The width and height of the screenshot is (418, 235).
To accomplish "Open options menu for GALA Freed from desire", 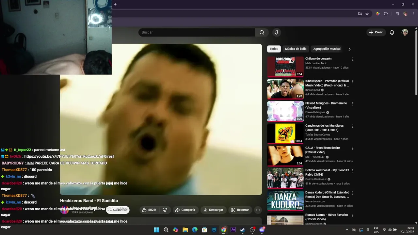I will pyautogui.click(x=353, y=149).
